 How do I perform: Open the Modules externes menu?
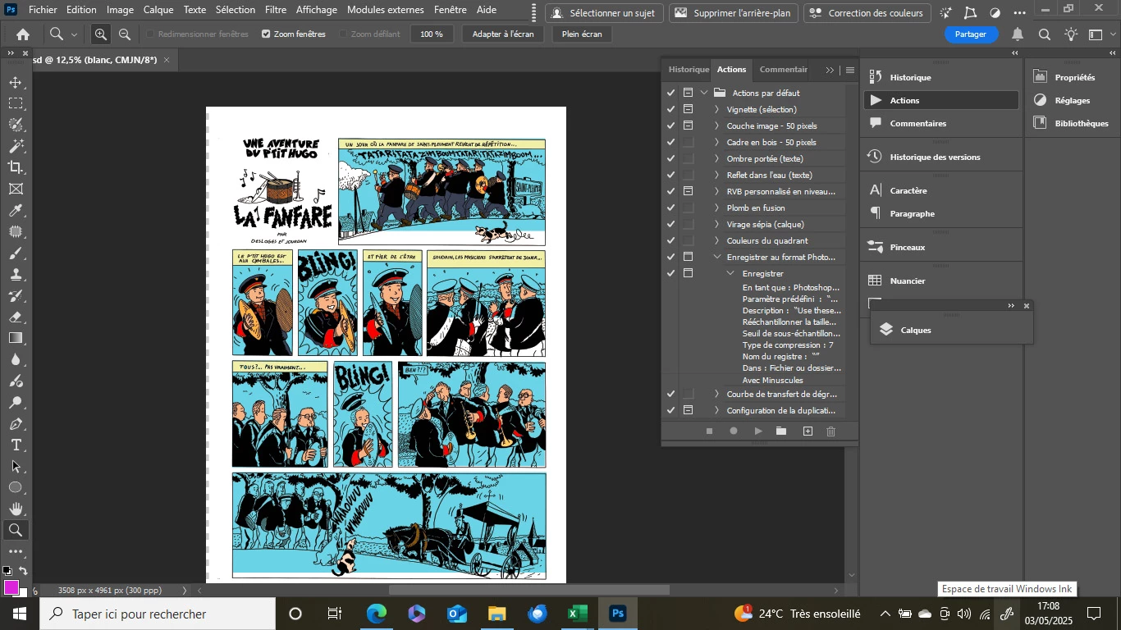pos(386,10)
